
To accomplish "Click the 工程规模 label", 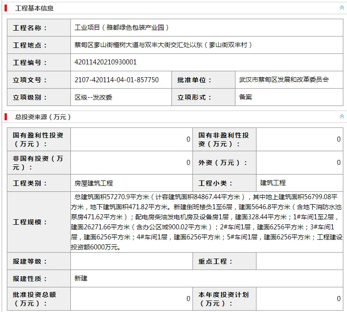I will click(x=30, y=222).
